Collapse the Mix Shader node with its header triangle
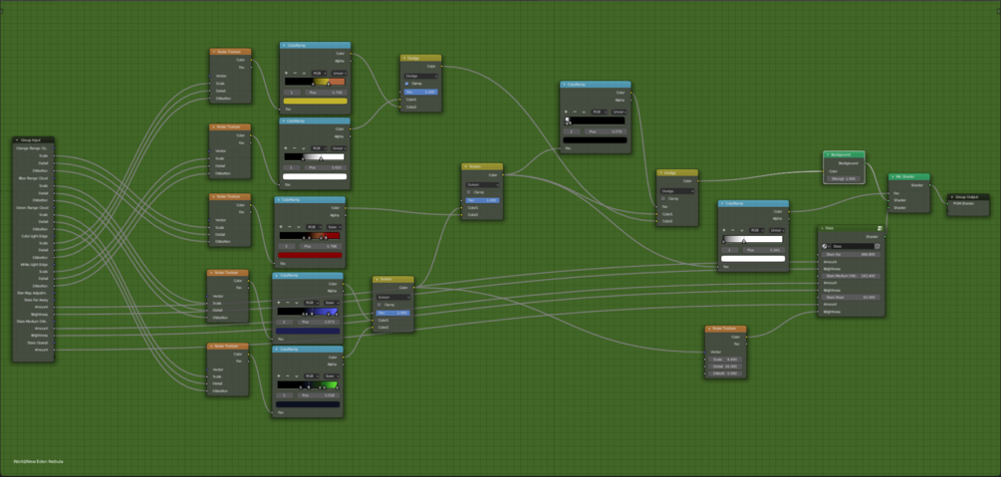This screenshot has width=1001, height=477. (892, 177)
